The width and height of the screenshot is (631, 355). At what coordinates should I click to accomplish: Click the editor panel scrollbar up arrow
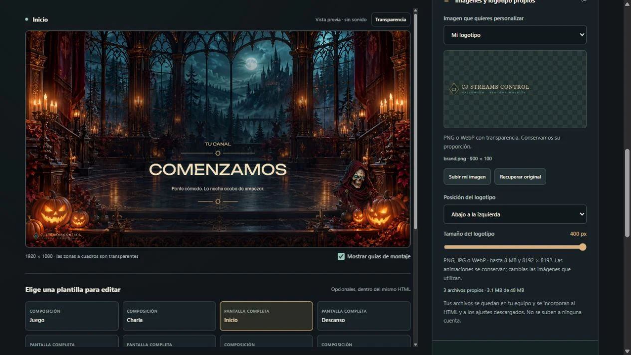[x=416, y=11]
